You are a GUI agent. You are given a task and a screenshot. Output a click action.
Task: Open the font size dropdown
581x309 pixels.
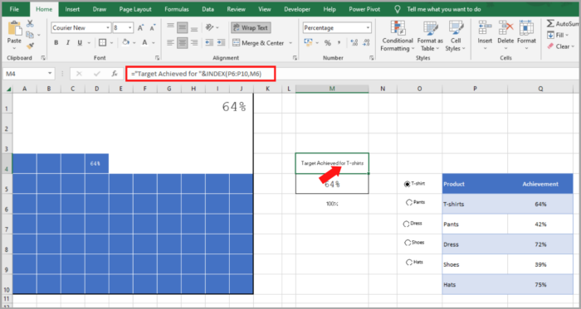click(130, 27)
